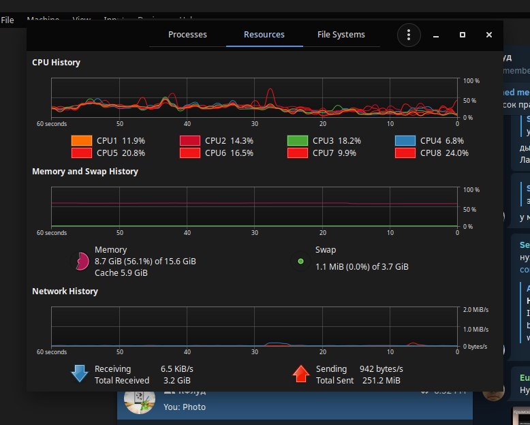Click the CPU6 red color swatch
Viewport: 530px width, 425px height.
click(189, 153)
